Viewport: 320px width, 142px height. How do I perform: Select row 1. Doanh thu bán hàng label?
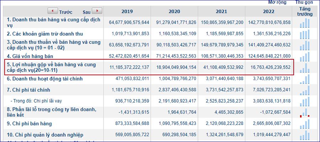click(x=54, y=22)
